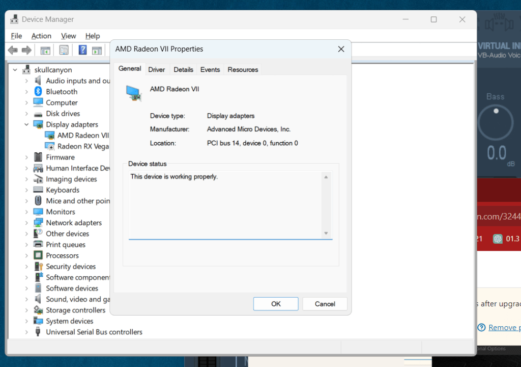Click Device Manager title bar icon

14,19
